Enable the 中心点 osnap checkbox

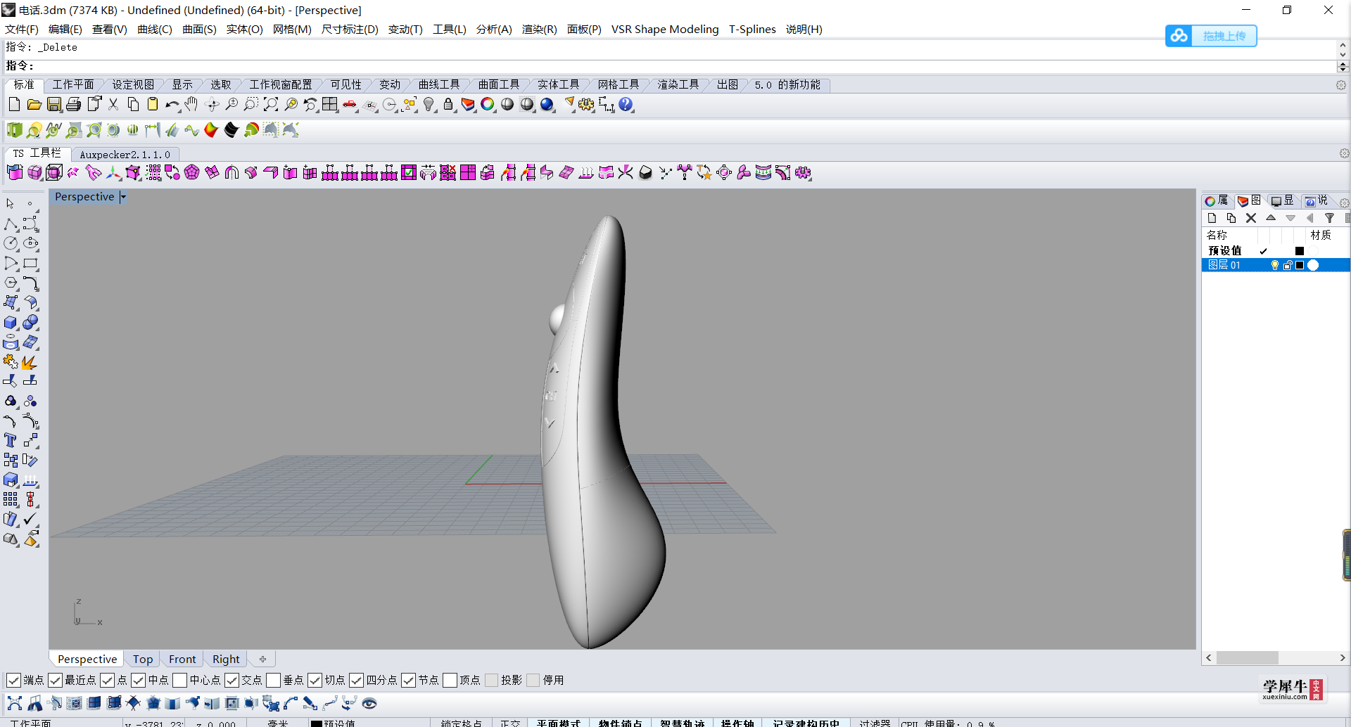(179, 680)
